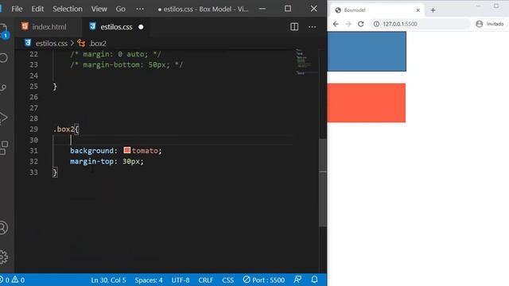Show errors and warnings problems panel
Image resolution: width=509 pixels, height=286 pixels.
tap(13, 280)
